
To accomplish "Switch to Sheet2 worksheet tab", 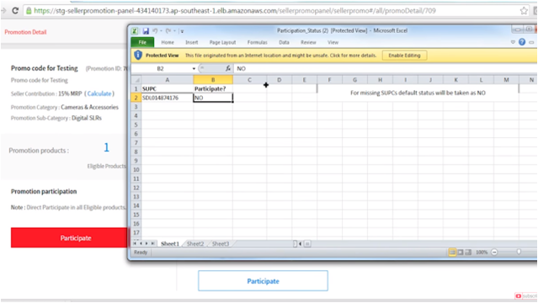I will [x=195, y=243].
